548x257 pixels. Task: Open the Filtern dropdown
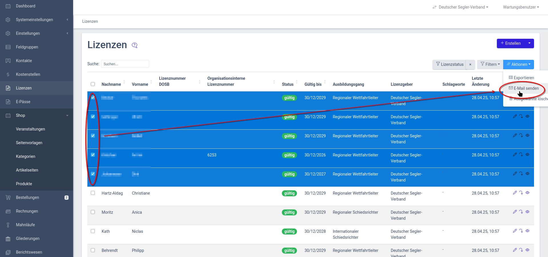click(x=490, y=64)
